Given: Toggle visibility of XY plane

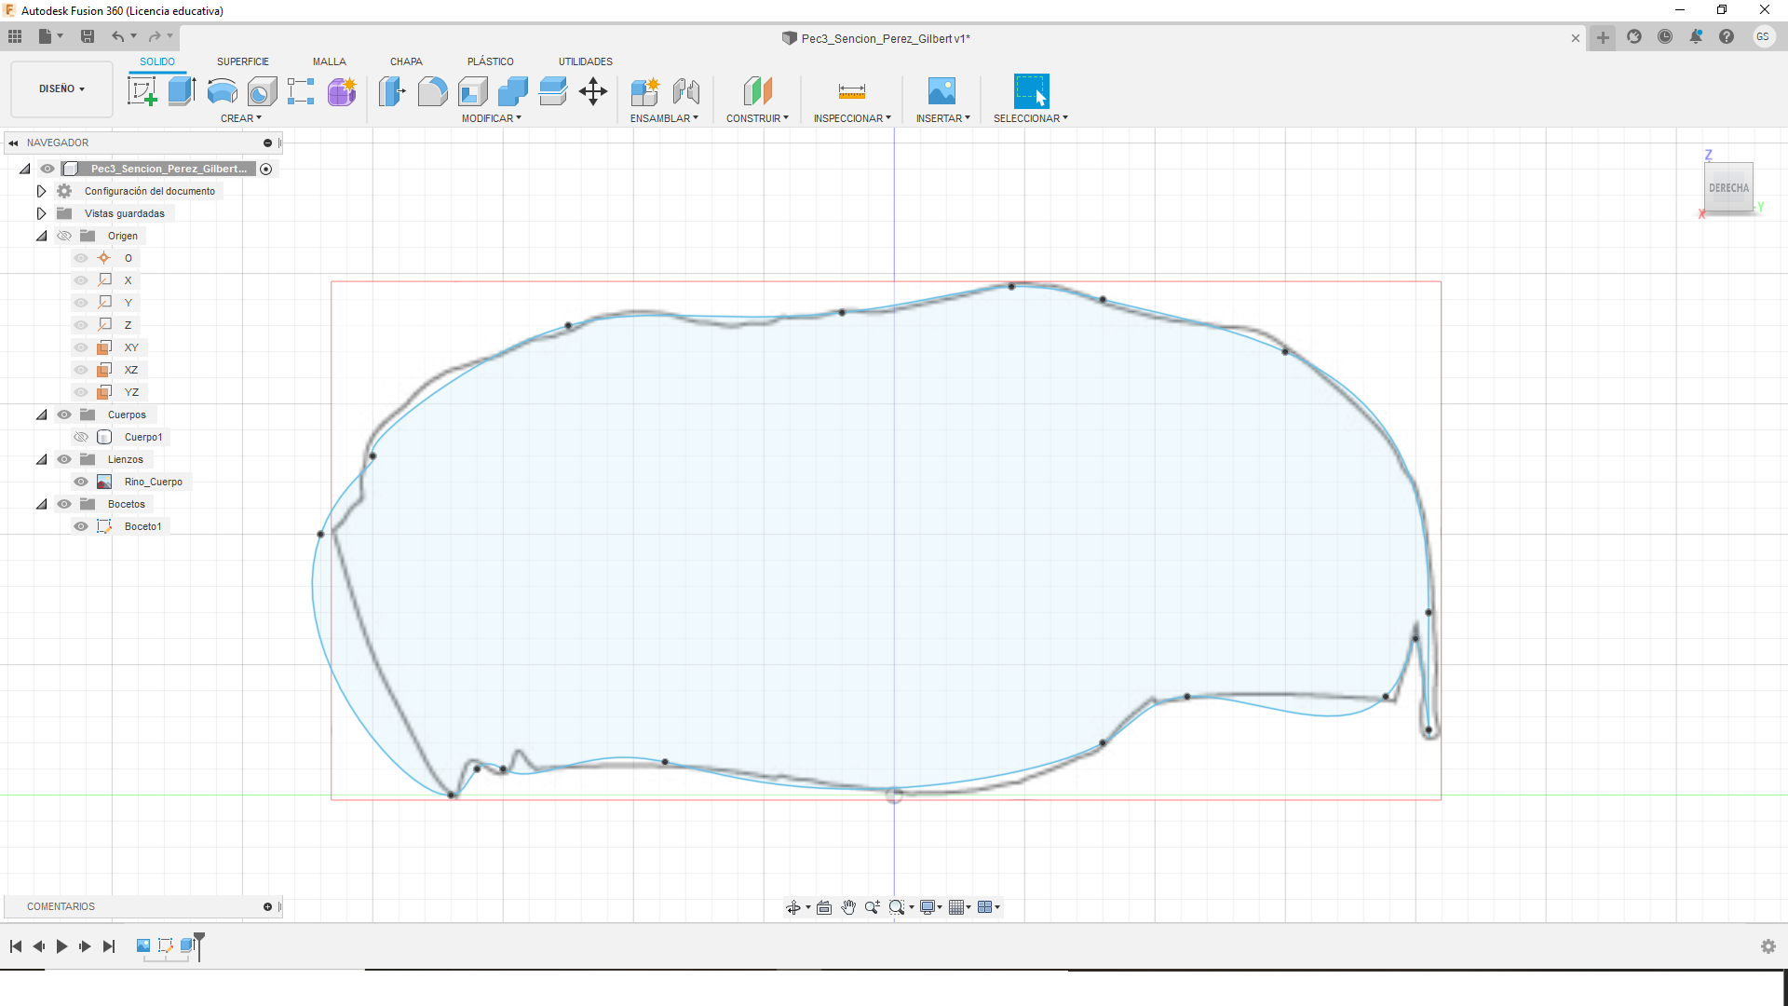Looking at the screenshot, I should 81,347.
